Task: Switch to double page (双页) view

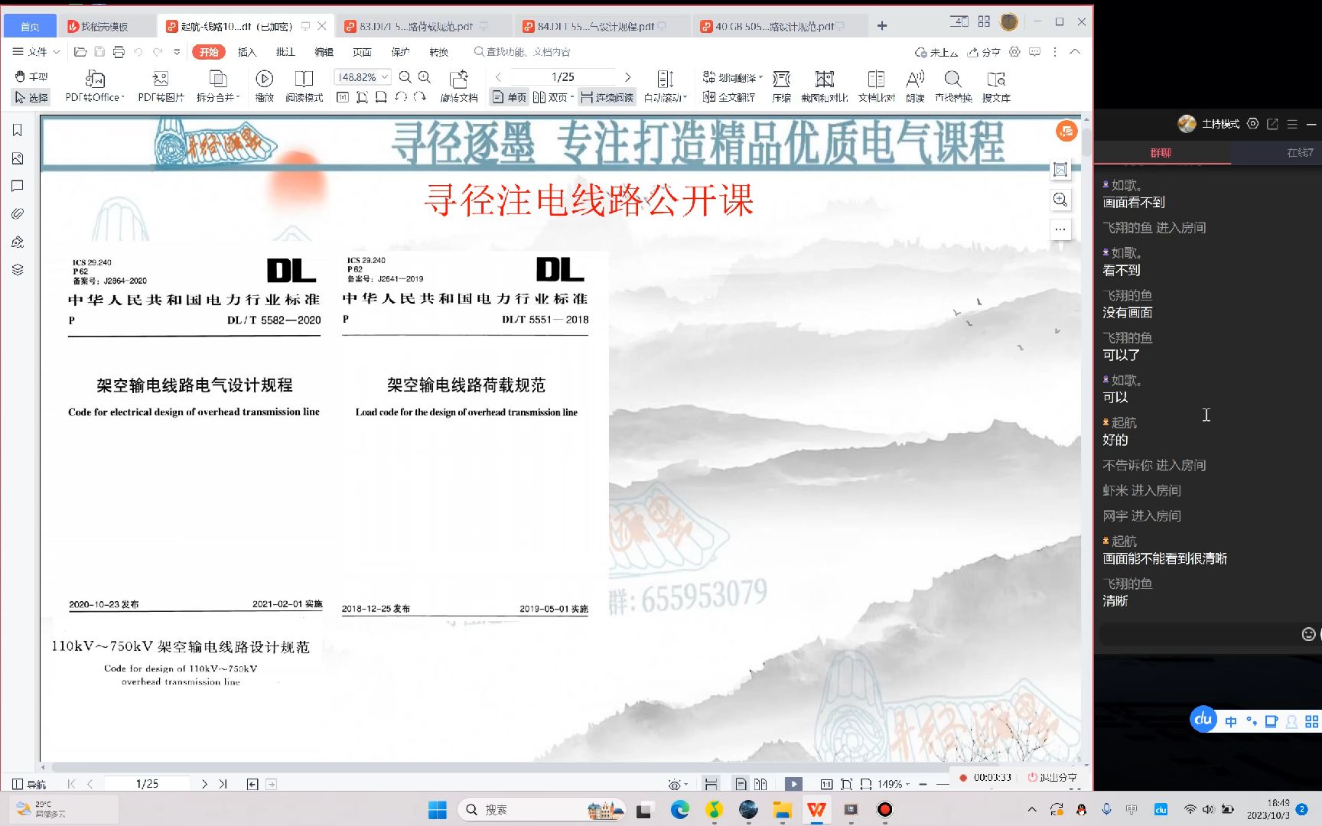Action: pyautogui.click(x=552, y=97)
